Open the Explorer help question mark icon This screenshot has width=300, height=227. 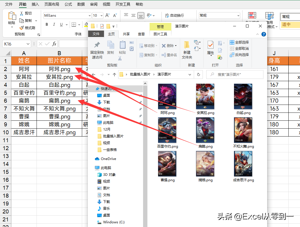(x=264, y=34)
